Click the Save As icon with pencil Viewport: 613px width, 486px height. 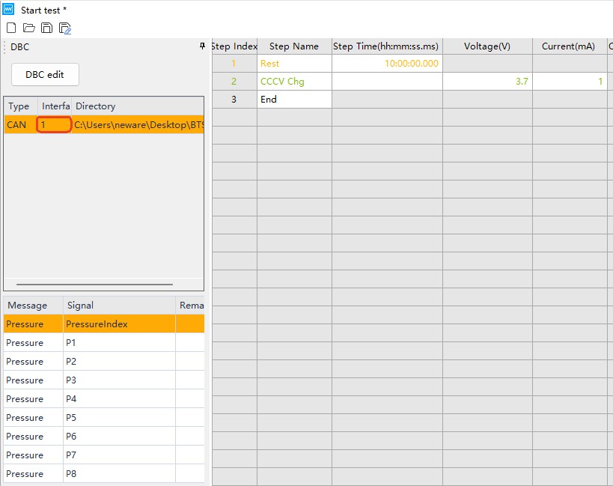point(65,28)
